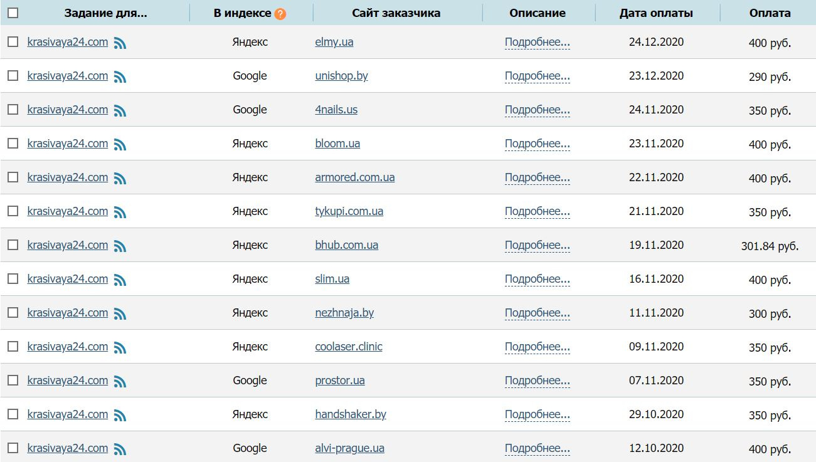Click the Оплата column header
The image size is (816, 462).
pos(770,13)
